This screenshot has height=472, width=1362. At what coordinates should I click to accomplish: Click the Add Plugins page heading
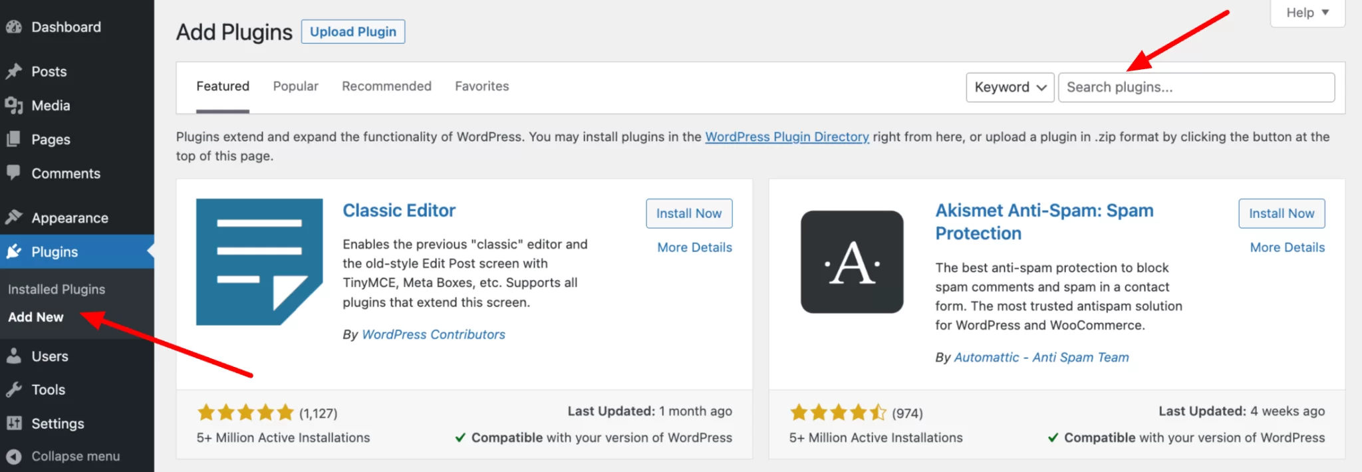(234, 32)
